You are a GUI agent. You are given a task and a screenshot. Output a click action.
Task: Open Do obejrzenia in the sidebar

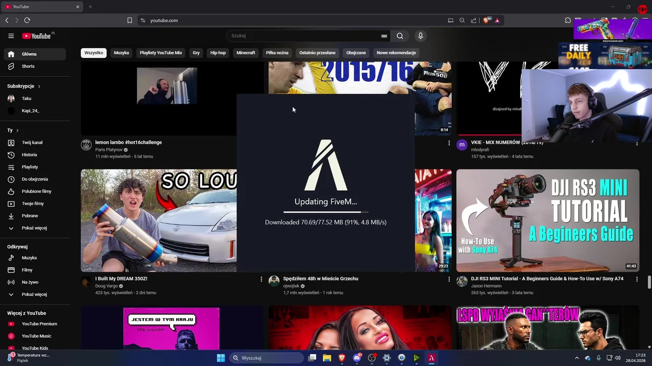[35, 179]
